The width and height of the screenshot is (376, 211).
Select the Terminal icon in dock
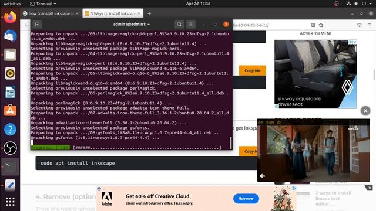[10, 166]
